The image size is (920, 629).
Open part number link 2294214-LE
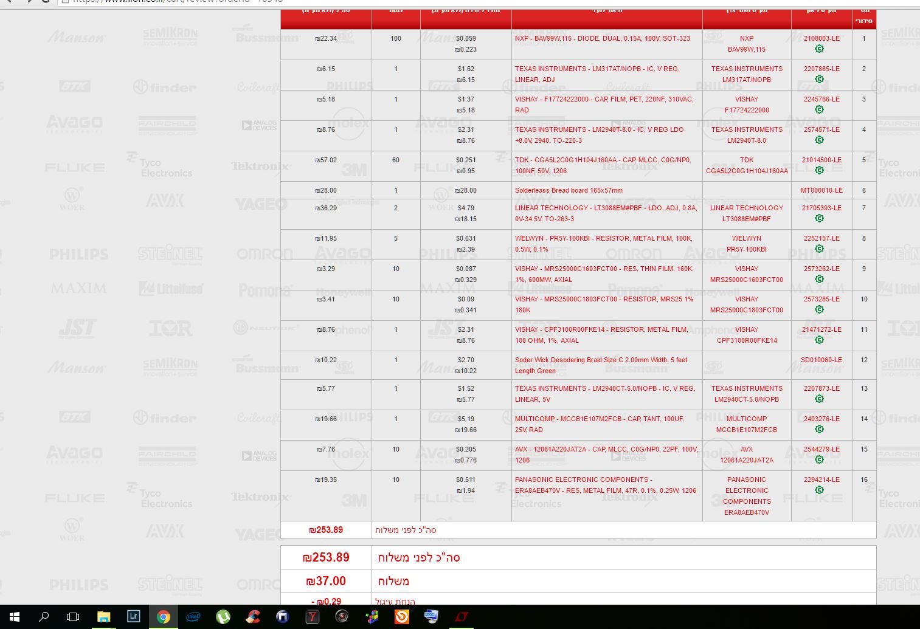821,479
